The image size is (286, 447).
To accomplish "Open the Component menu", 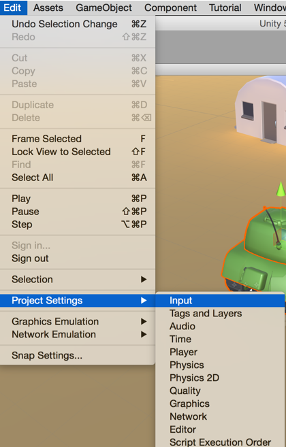I will point(170,7).
